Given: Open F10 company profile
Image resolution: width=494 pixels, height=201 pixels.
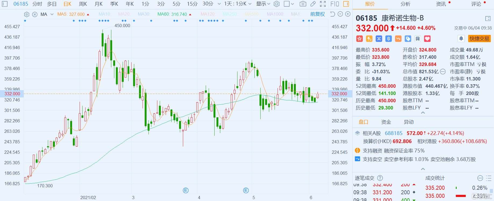Looking at the screenshot, I should point(335,4).
